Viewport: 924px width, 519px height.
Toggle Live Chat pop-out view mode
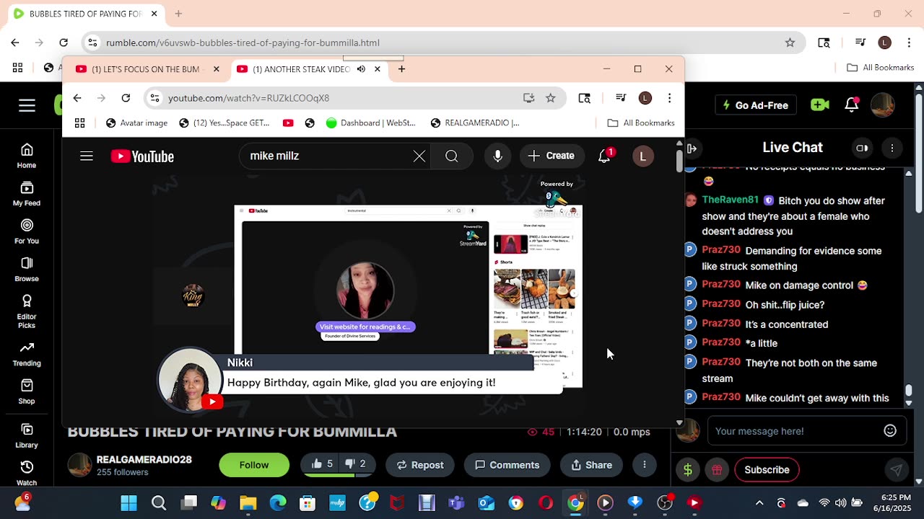[x=862, y=148]
